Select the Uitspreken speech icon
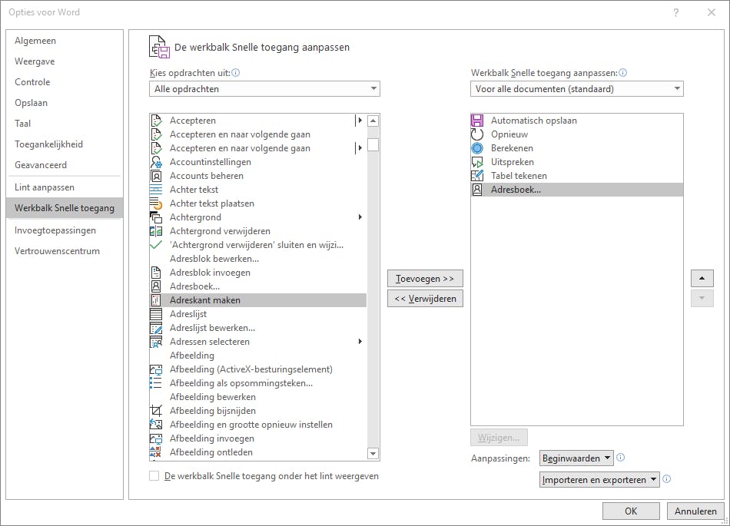Image resolution: width=730 pixels, height=526 pixels. coord(477,162)
